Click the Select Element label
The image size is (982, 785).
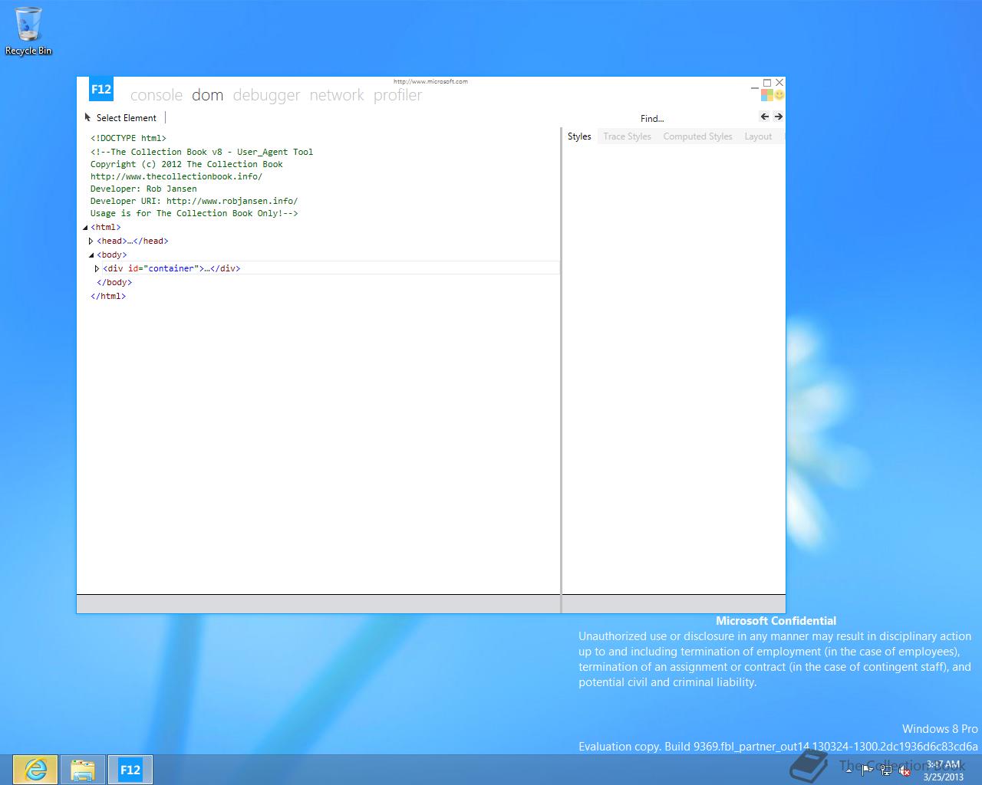click(x=127, y=118)
